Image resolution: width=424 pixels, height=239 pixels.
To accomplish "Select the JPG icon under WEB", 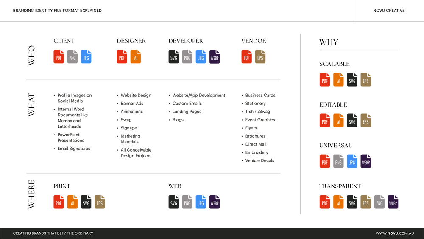I will coord(201,202).
